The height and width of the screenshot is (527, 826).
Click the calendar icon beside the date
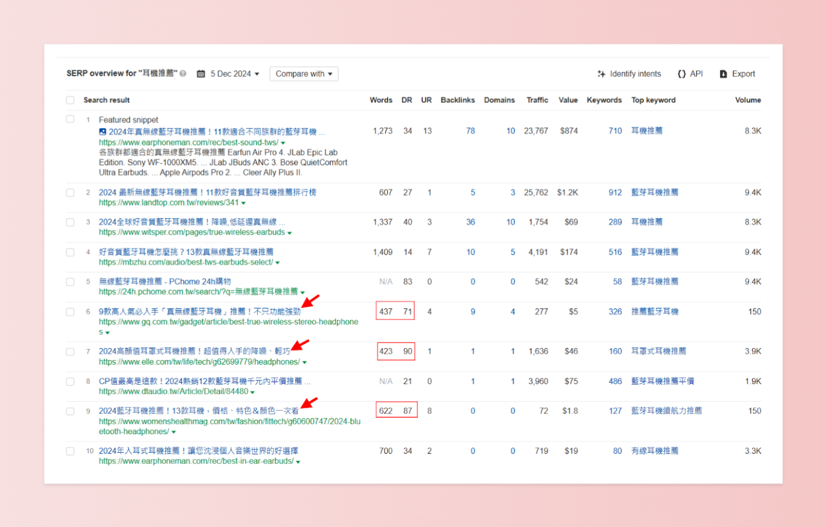point(202,74)
